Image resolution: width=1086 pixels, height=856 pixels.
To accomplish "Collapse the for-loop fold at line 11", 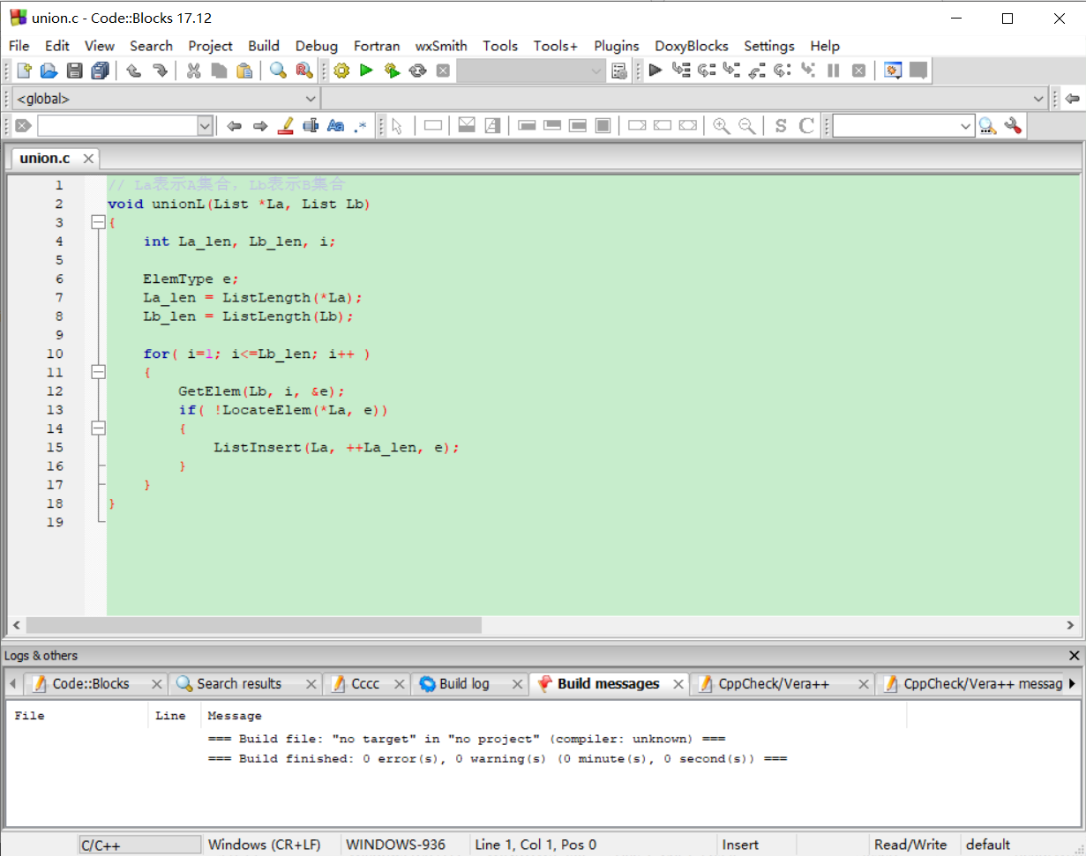I will pos(98,372).
